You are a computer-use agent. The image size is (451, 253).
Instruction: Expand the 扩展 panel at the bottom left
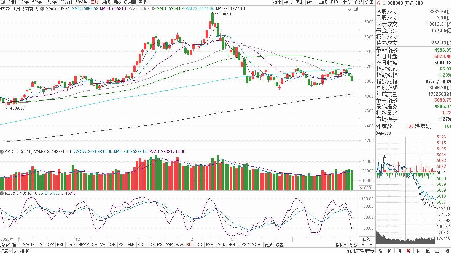pos(6,251)
